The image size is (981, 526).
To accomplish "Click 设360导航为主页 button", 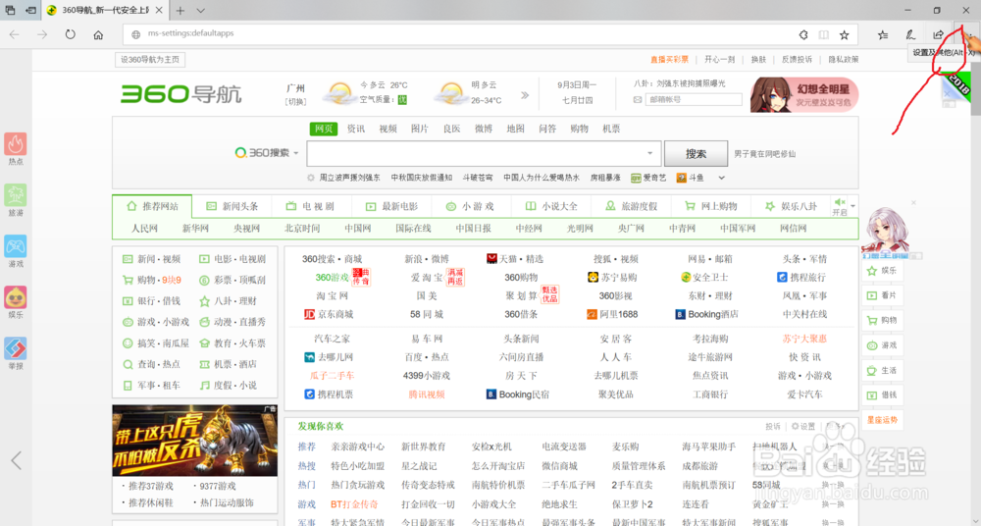I will pyautogui.click(x=150, y=60).
